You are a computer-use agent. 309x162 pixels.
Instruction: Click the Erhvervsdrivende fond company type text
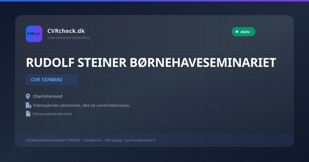52,114
